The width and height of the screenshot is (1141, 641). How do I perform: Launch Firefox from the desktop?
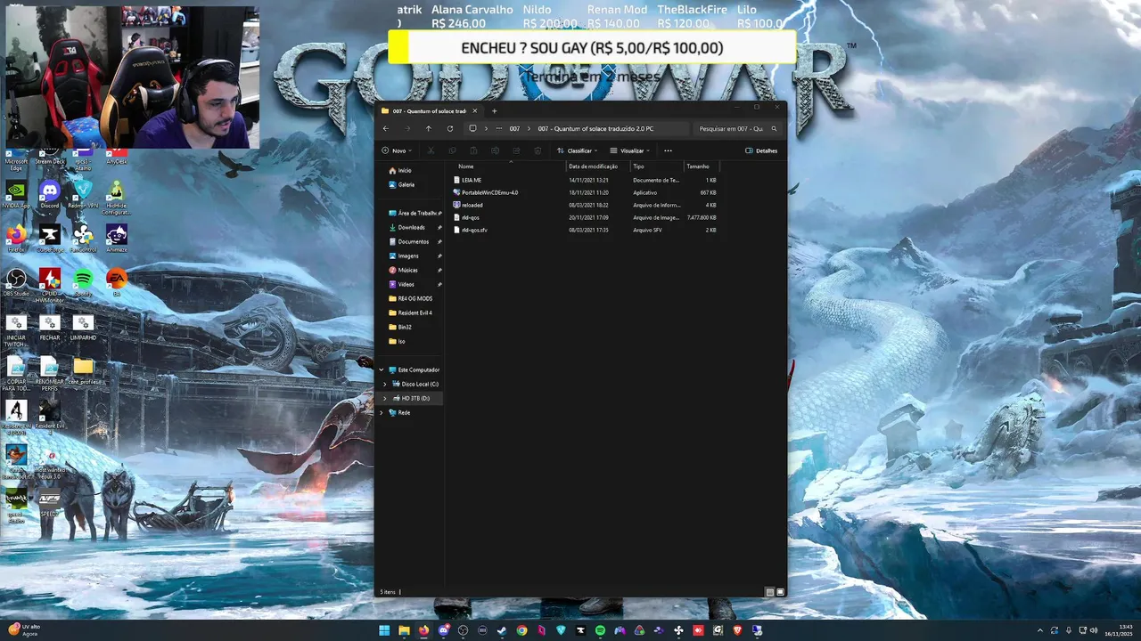tap(16, 238)
